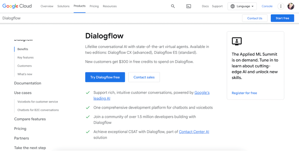The width and height of the screenshot is (299, 151).
Task: Open the user profile avatar
Action: (x=291, y=6)
